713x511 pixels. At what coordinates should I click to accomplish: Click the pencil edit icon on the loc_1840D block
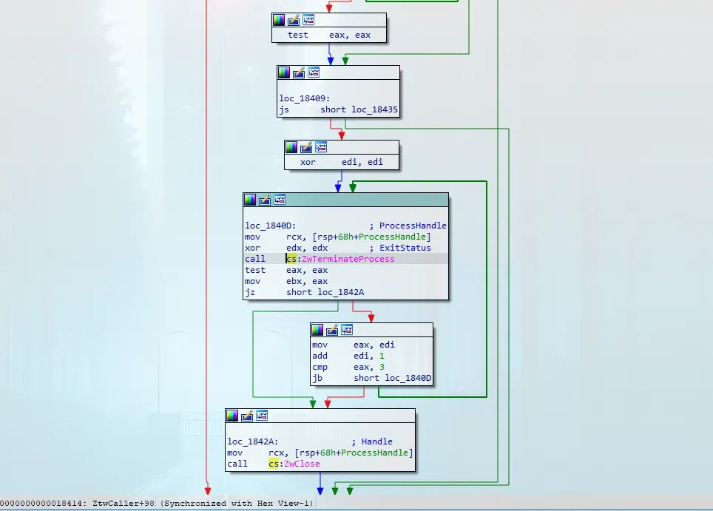(265, 200)
